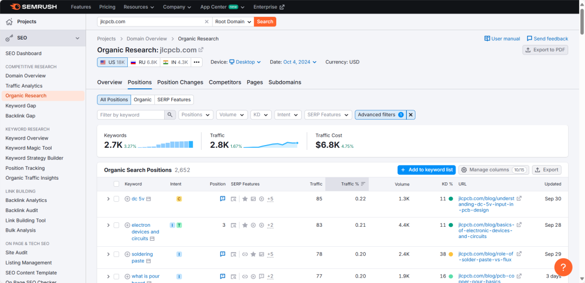
Task: Click AI overview position icon for dc 5v
Action: pos(223,199)
